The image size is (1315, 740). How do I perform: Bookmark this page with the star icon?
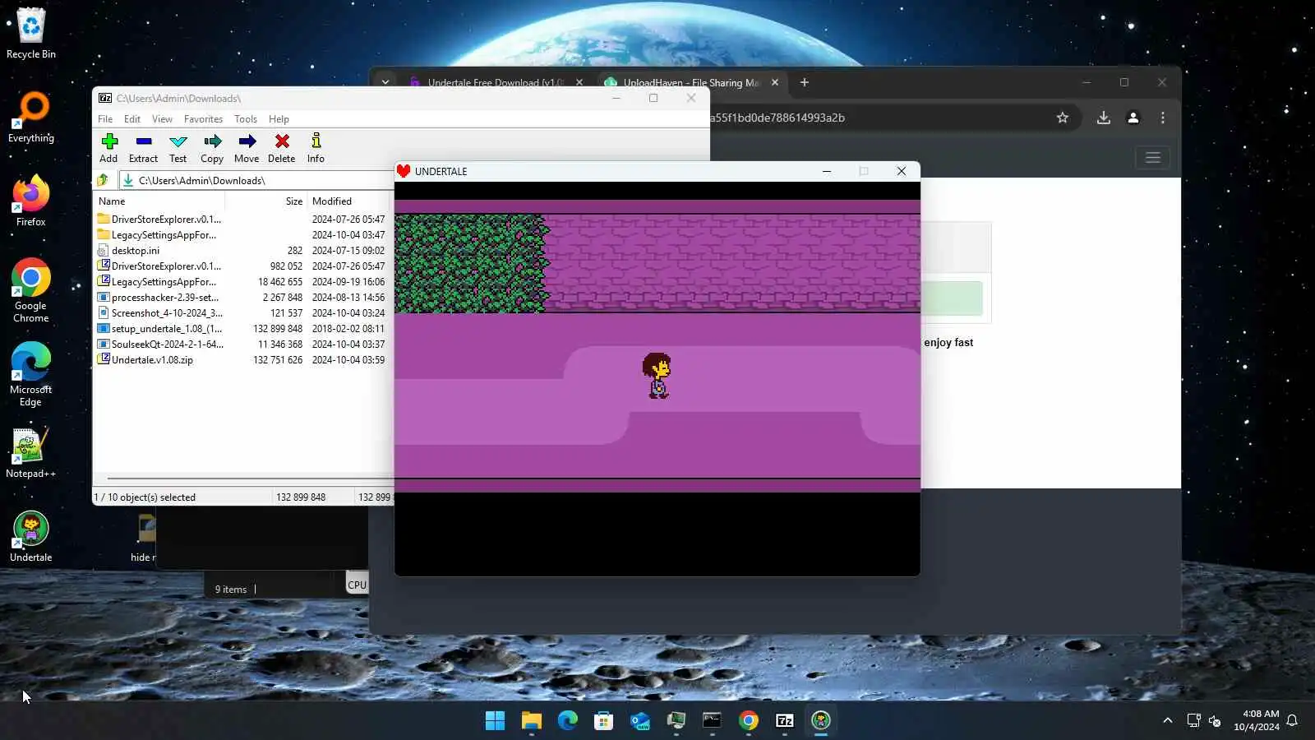pos(1063,118)
